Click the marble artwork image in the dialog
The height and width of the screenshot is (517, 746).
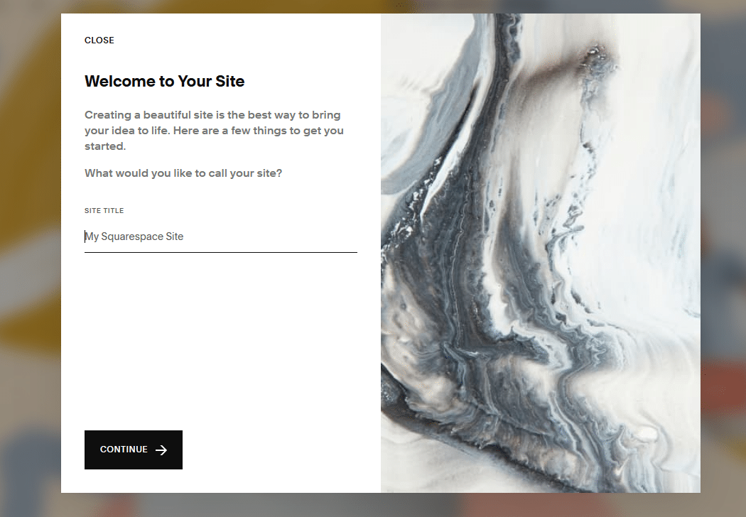pos(541,253)
